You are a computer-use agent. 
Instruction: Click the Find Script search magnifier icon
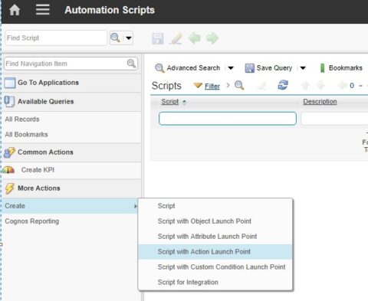click(x=115, y=38)
